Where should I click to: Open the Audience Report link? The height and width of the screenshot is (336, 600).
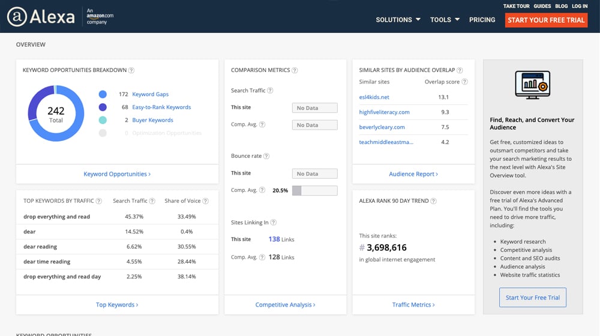(413, 174)
